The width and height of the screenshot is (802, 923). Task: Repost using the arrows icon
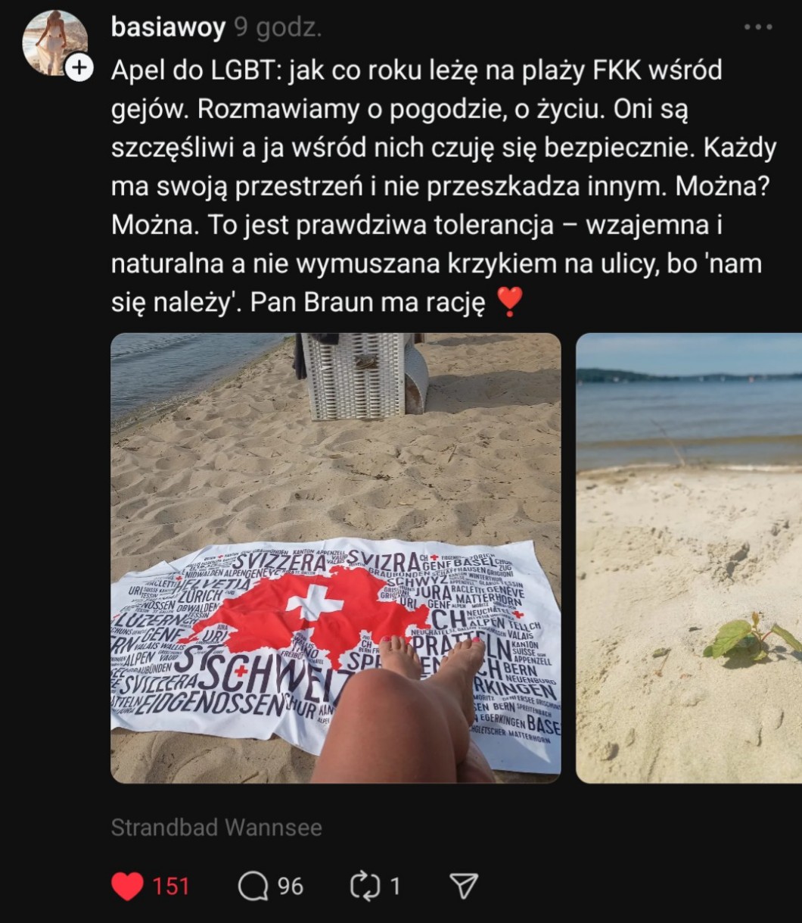[x=365, y=886]
